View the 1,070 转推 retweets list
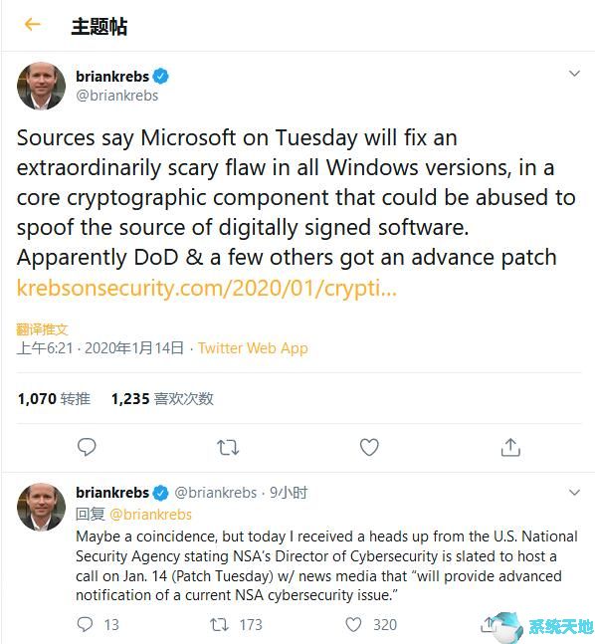Screen dimensions: 595x644 click(x=54, y=399)
